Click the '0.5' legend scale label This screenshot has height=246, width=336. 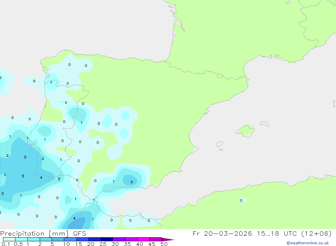[18, 244]
